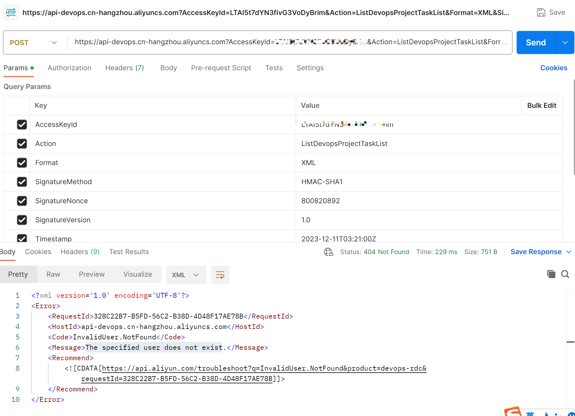Uncheck the AccessKeyId parameter checkbox
The height and width of the screenshot is (416, 575).
(22, 125)
